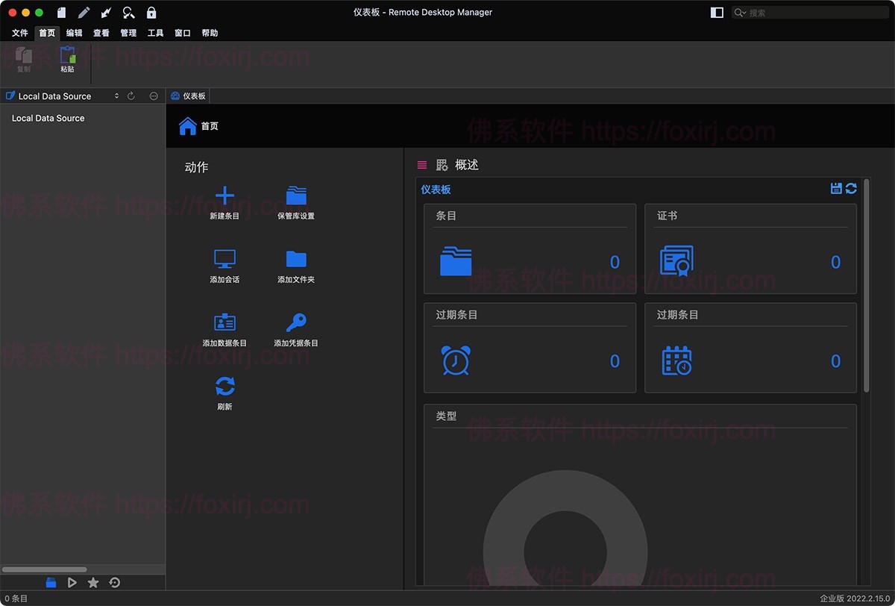Switch to the 仪表板 tab

point(188,96)
